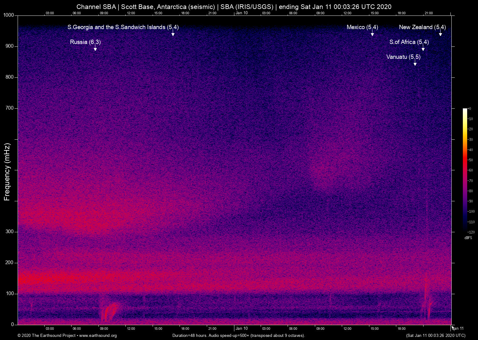Click the Jan 10 date label on top axis
The image size is (478, 340).
point(242,13)
